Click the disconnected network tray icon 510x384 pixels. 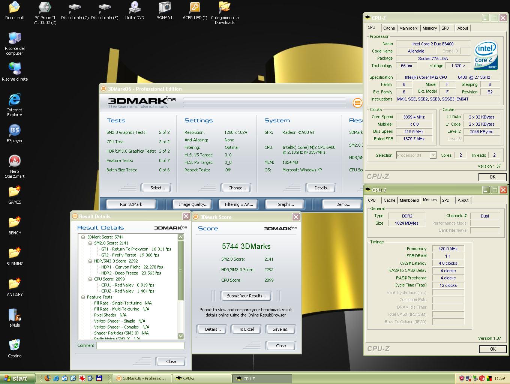pos(469,378)
